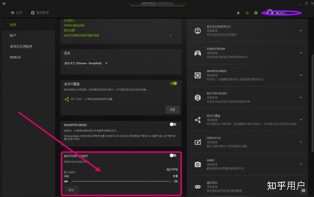Click the Battery Boost max frame rate slider track
Screen dimensions: 314x197
coord(121,181)
